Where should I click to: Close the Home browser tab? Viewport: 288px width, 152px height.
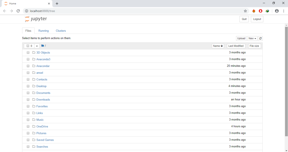click(x=49, y=3)
